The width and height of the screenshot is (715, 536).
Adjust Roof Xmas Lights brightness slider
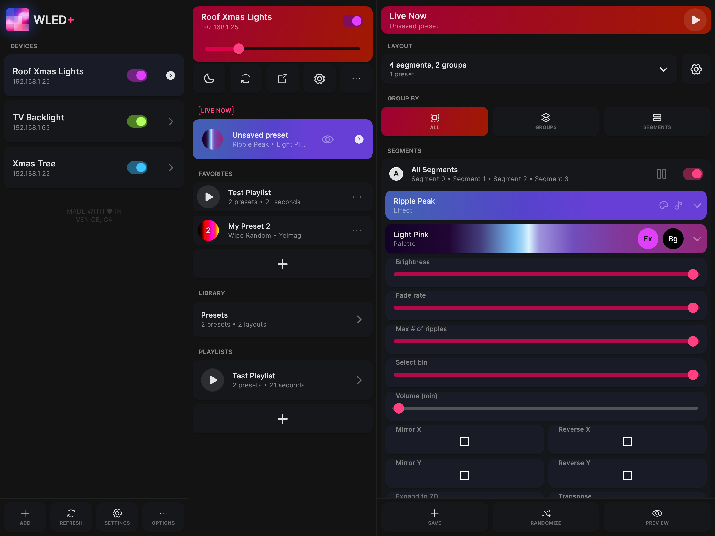tap(282, 48)
